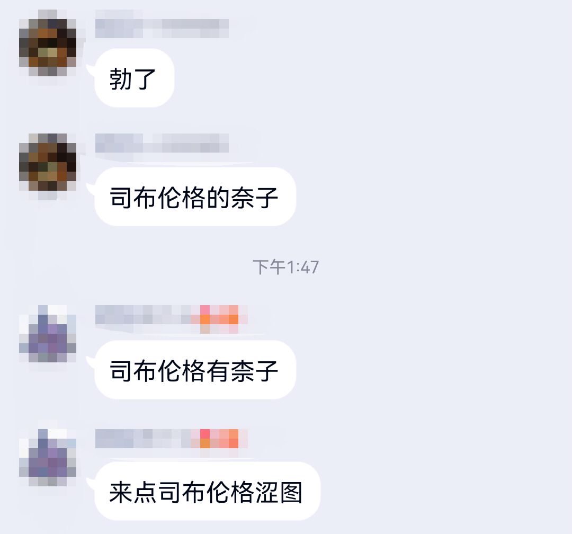The image size is (572, 534).
Task: Select the 勃了 message bubble
Action: coord(134,78)
